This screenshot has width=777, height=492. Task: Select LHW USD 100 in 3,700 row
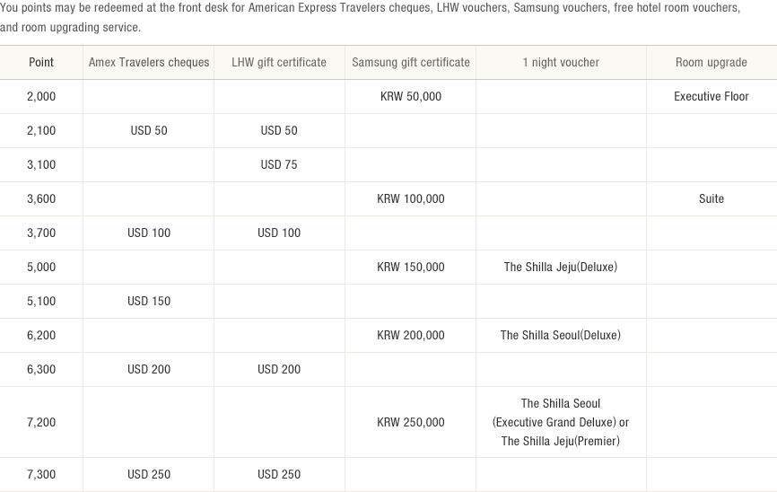[x=279, y=233]
